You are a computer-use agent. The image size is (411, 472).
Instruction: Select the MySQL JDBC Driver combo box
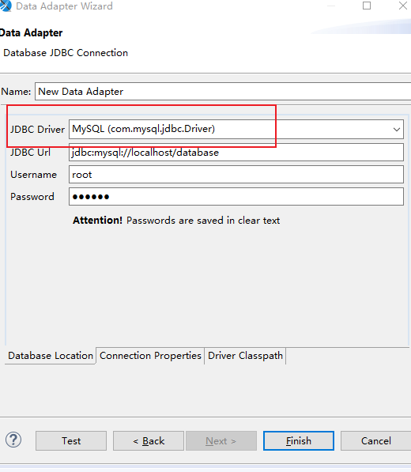click(236, 130)
